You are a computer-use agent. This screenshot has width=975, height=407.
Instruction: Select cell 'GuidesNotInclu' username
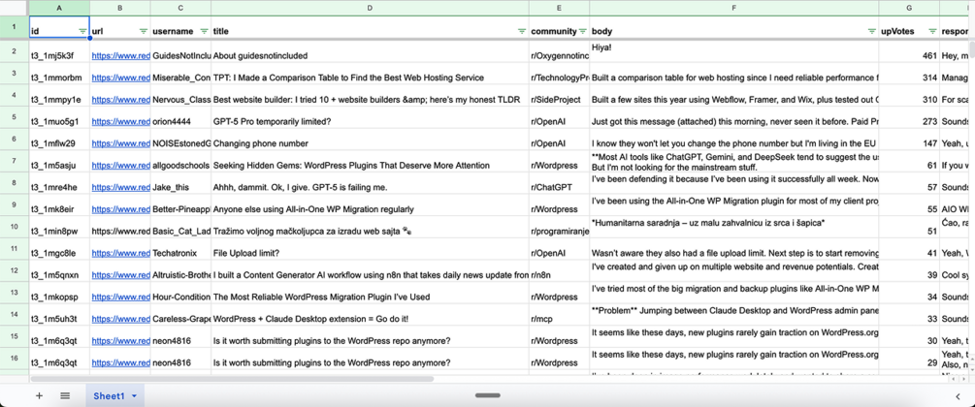coord(181,52)
